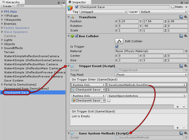Click Box Collider component cube icon
The height and width of the screenshot is (140, 189).
72,36
